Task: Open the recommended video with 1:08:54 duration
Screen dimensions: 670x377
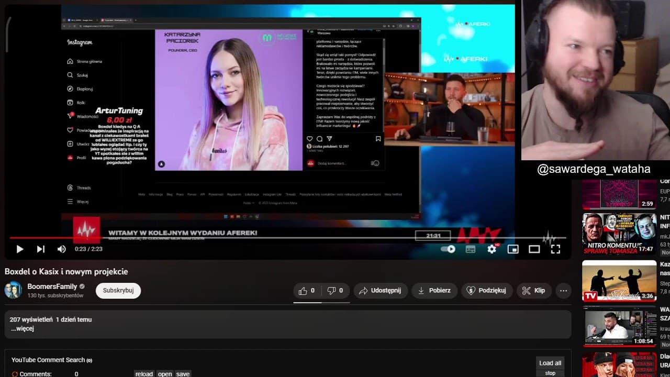Action: click(619, 327)
